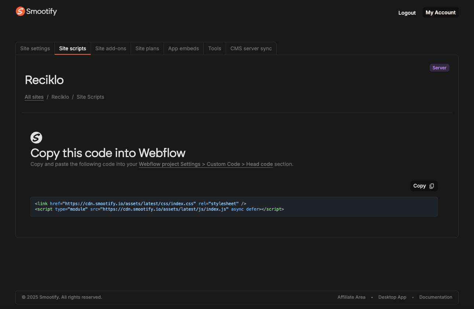Open My Account
This screenshot has height=309, width=474.
pos(440,12)
